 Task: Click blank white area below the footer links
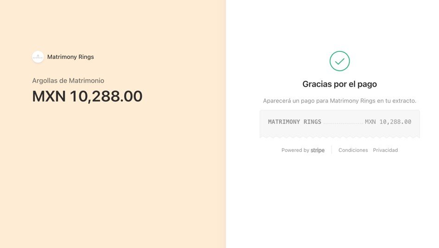pyautogui.click(x=339, y=199)
